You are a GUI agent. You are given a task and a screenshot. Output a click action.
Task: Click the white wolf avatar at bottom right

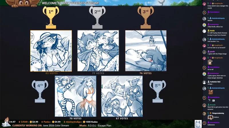pos(198,124)
